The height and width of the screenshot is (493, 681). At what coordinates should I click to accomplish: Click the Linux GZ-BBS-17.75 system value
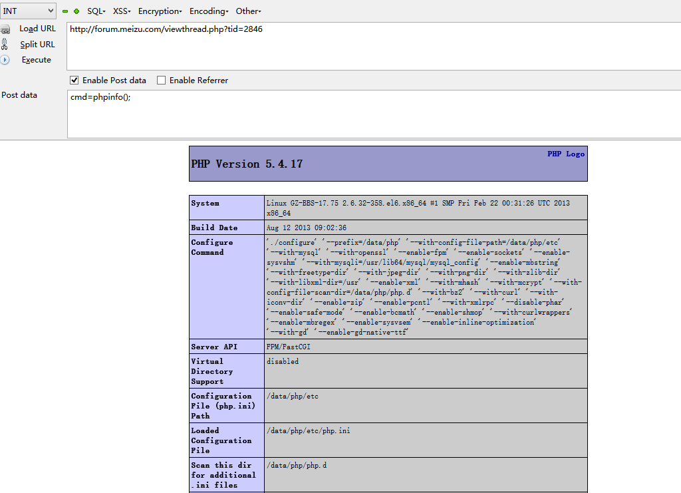pos(418,208)
